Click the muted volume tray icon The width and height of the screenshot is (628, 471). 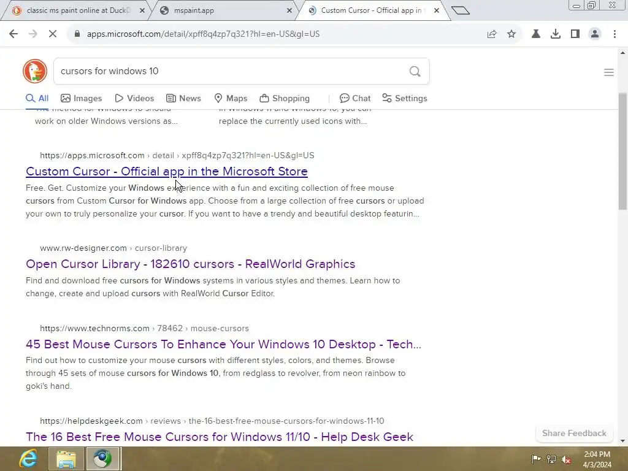tap(566, 459)
